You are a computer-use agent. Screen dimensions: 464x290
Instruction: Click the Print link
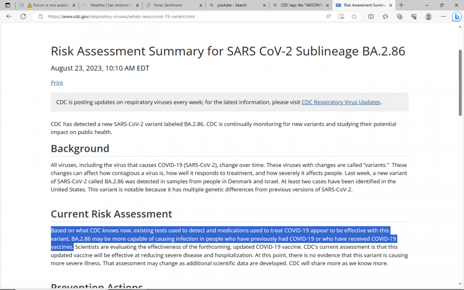[57, 83]
